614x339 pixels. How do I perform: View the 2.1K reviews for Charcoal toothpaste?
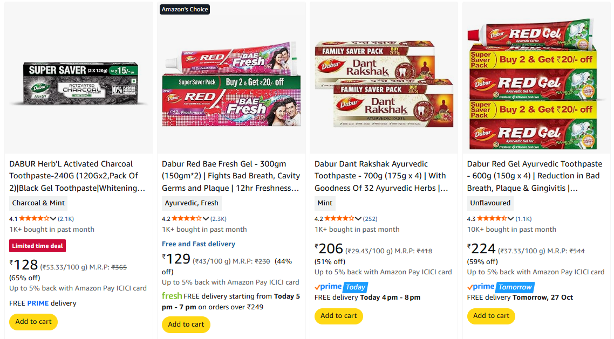66,219
